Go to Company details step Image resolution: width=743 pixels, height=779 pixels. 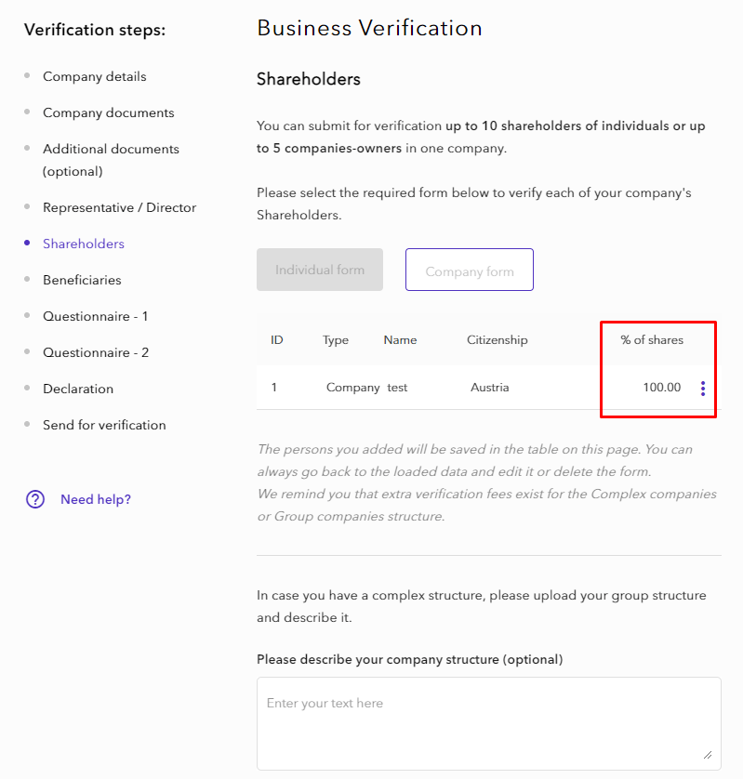(x=94, y=76)
